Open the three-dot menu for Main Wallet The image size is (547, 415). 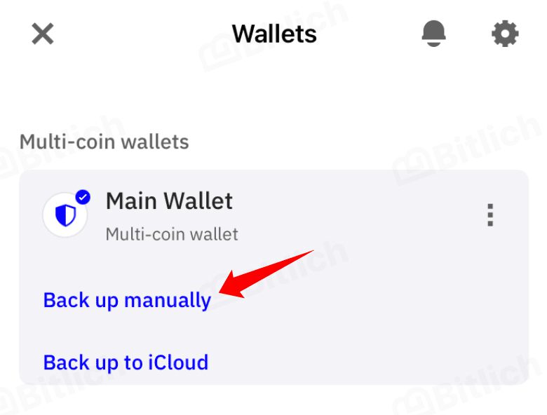tap(490, 215)
